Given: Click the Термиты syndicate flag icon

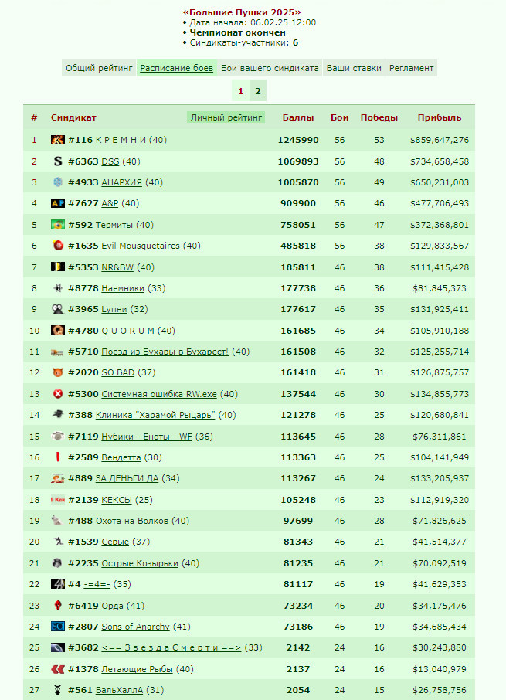Looking at the screenshot, I should (58, 225).
